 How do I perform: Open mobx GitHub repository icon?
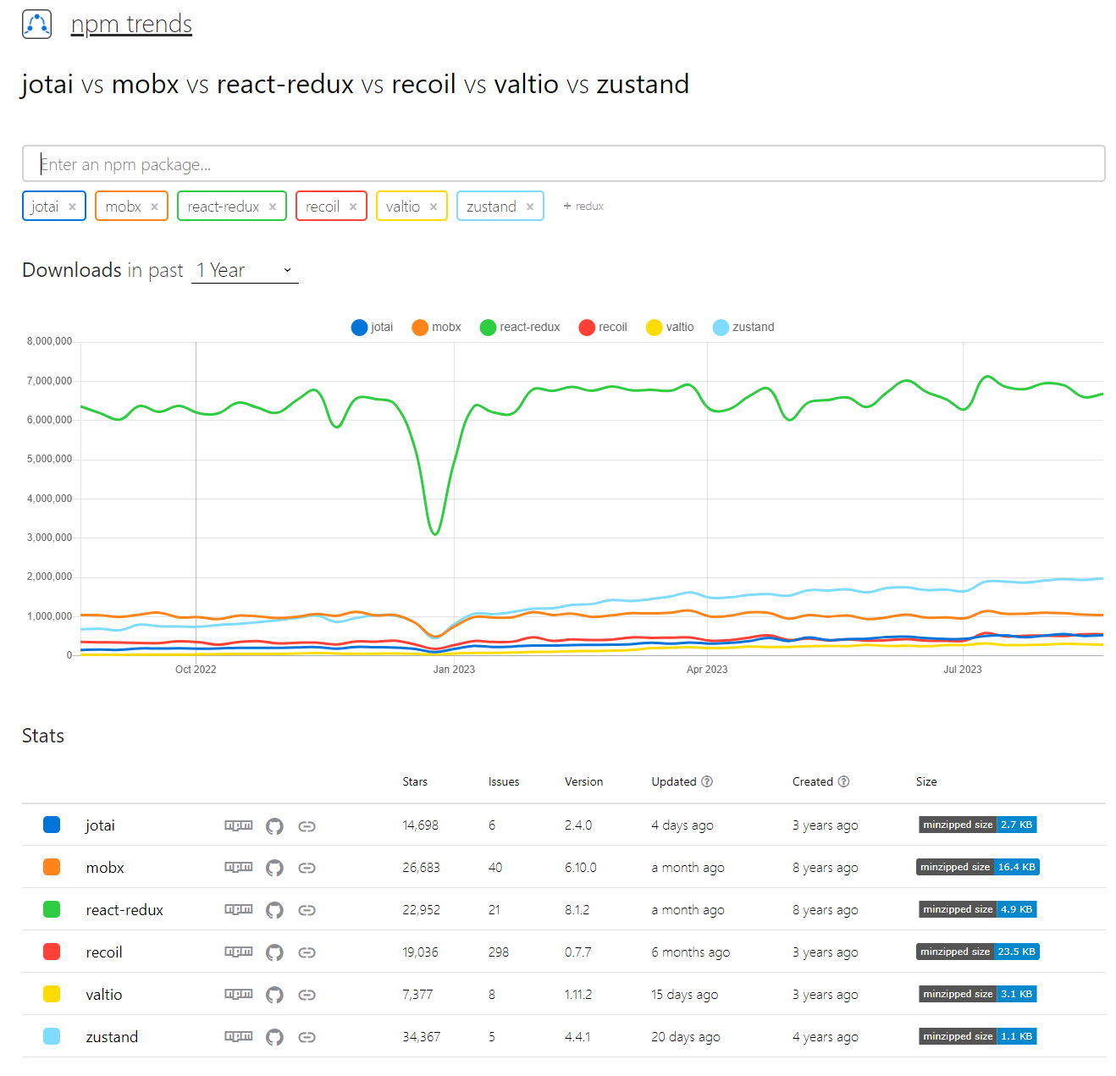274,869
